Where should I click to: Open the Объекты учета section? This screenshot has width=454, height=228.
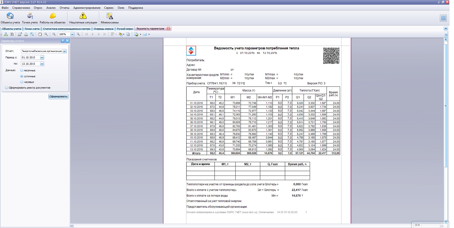(x=10, y=18)
